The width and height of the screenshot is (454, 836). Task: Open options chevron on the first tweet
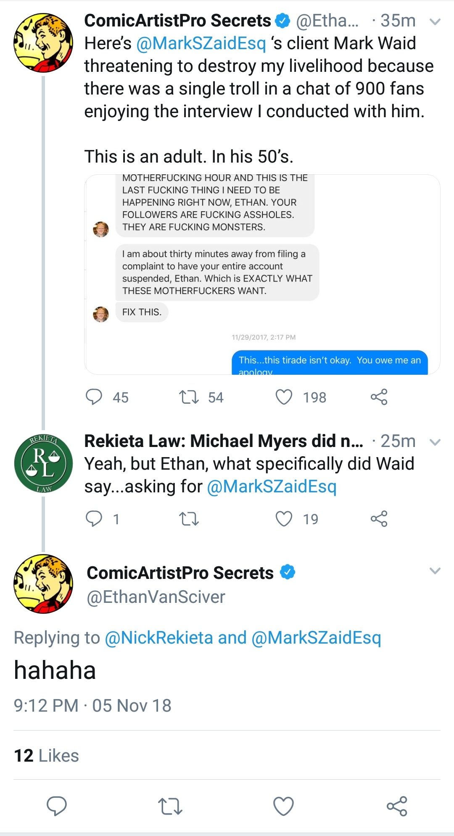pyautogui.click(x=435, y=21)
